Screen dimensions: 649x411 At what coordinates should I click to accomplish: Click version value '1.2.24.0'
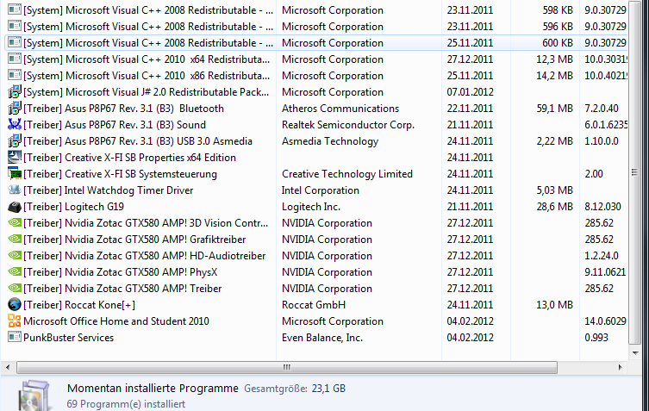coord(602,256)
